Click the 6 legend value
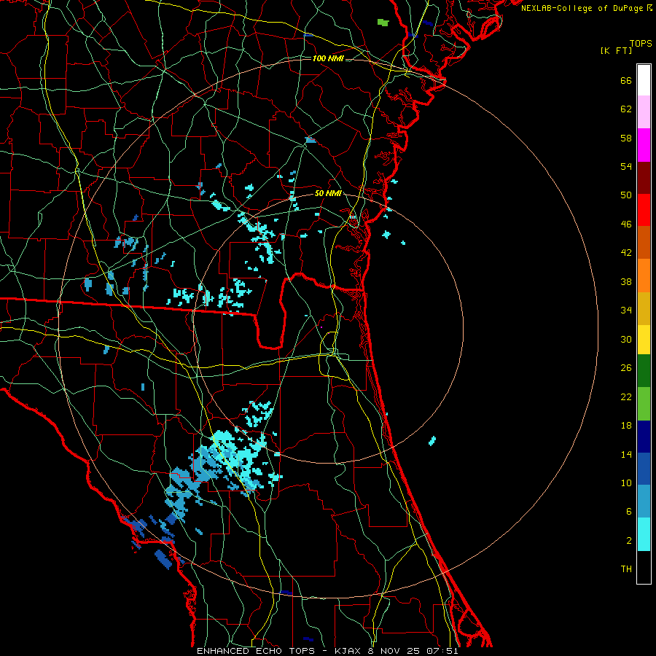This screenshot has height=656, width=656. tap(629, 512)
